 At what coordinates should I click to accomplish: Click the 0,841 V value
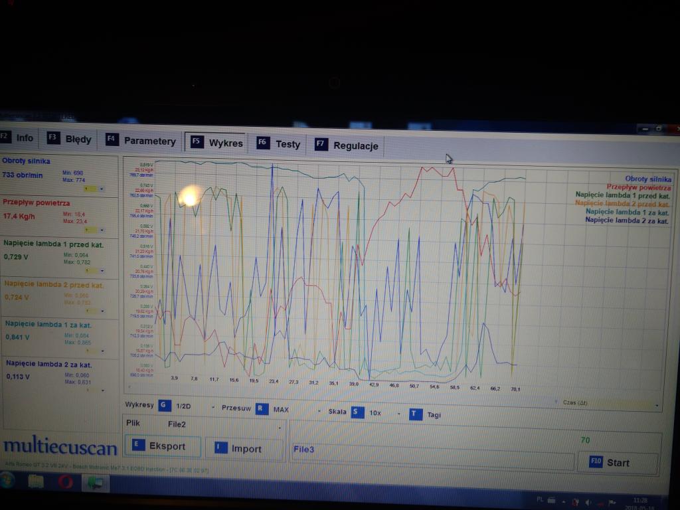18,337
